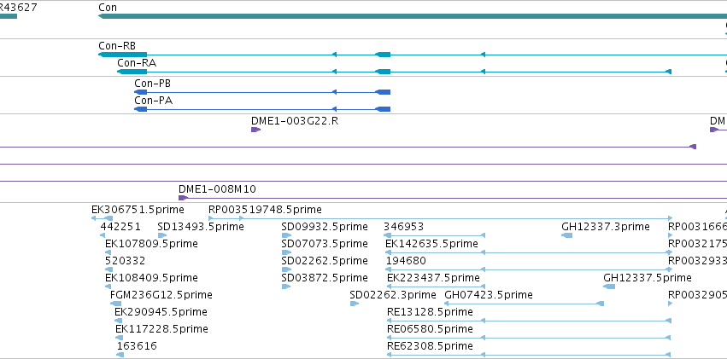Select the SD03872.5prime EST label

(x=325, y=278)
